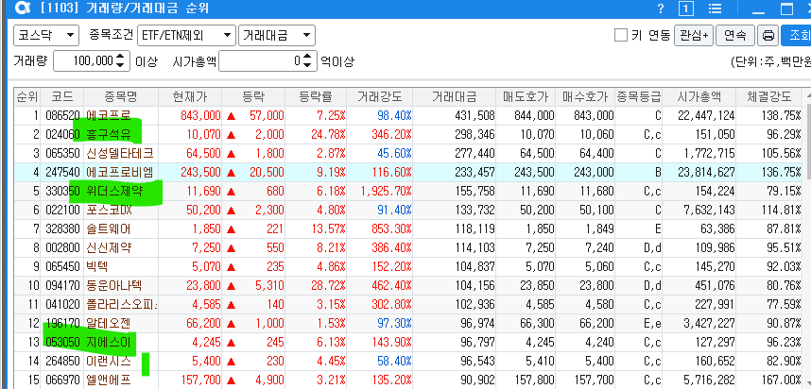This screenshot has width=811, height=389.
Task: Click the current price 843,000
Action: 200,116
